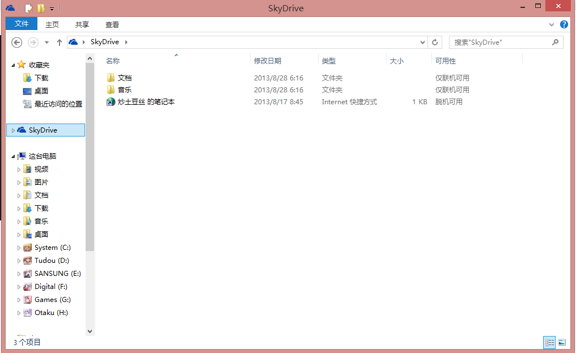The width and height of the screenshot is (576, 353).
Task: Open the 炒土豆丝 的笔记本 shortcut
Action: click(x=146, y=102)
